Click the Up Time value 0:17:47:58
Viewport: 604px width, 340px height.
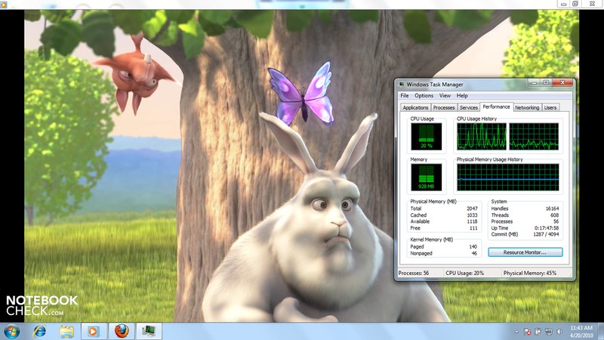(x=546, y=228)
